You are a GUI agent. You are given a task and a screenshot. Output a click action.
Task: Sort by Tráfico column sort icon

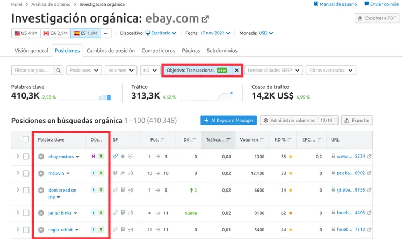click(x=228, y=140)
